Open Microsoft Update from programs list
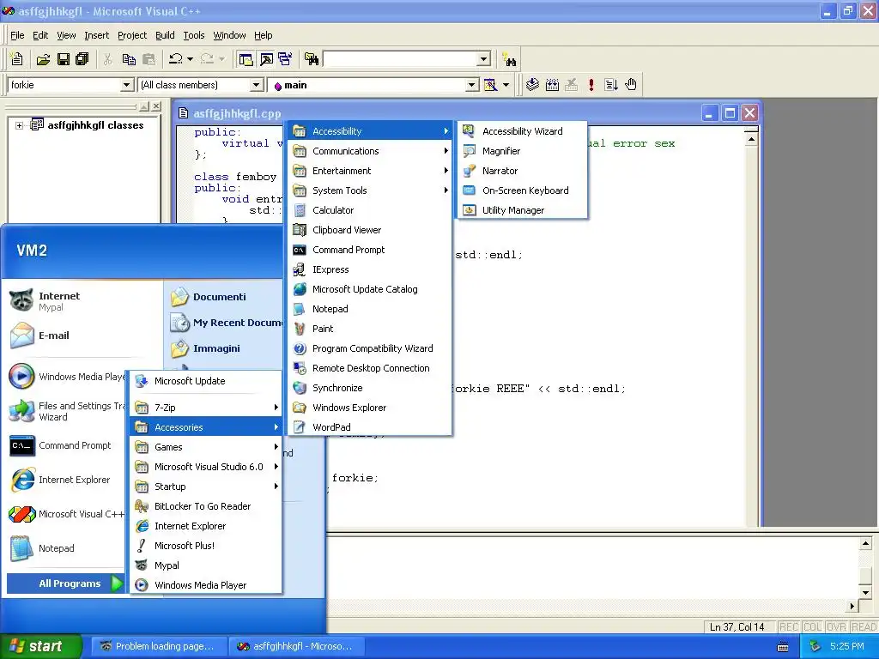Image resolution: width=879 pixels, height=659 pixels. (x=206, y=381)
